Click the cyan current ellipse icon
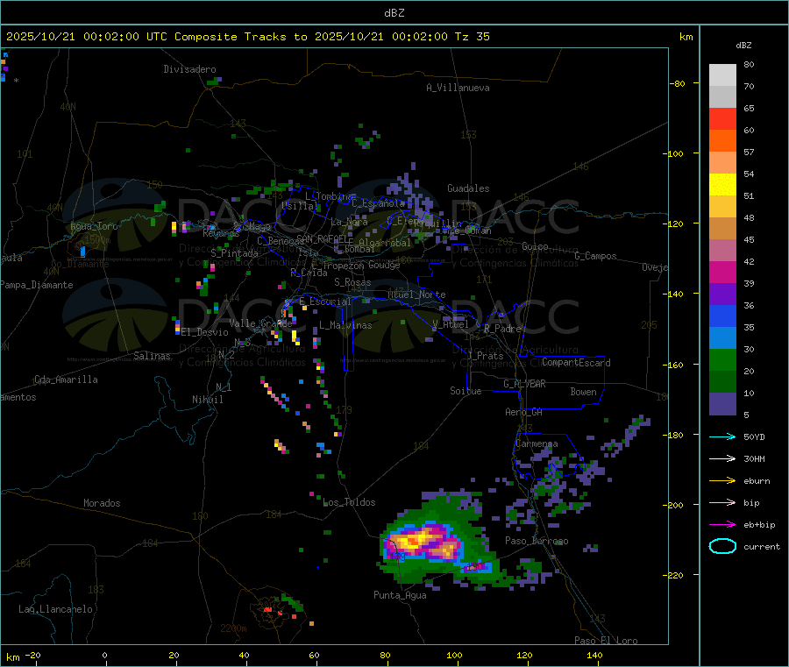This screenshot has width=789, height=667. tap(722, 546)
